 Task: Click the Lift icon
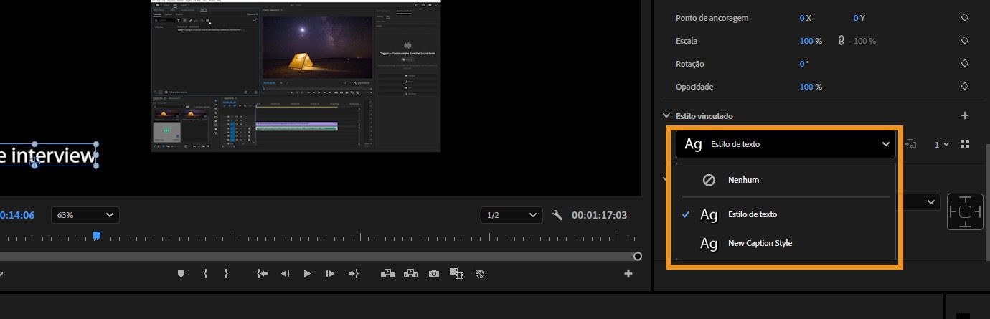[387, 273]
